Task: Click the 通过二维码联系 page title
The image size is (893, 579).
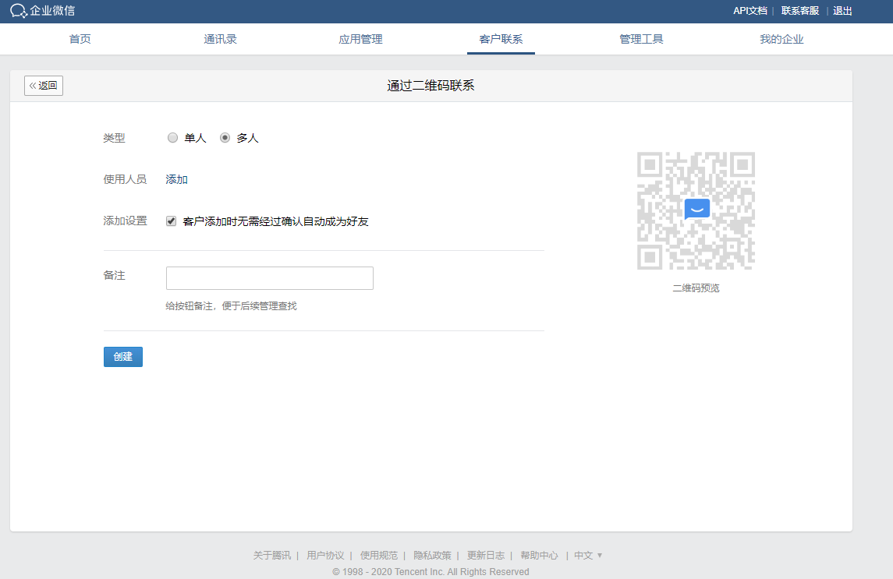Action: tap(431, 86)
